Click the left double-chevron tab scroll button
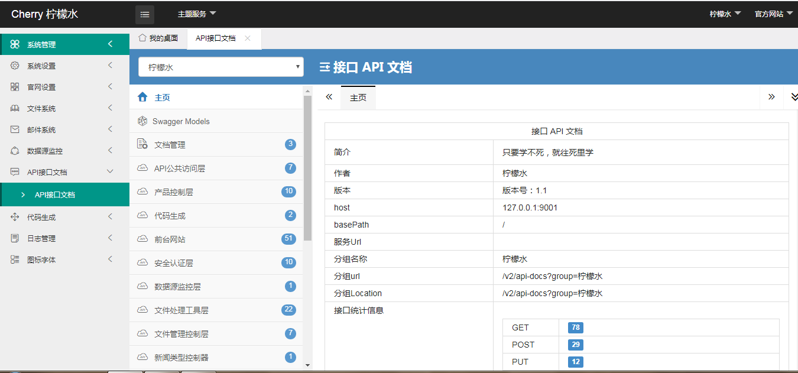The width and height of the screenshot is (798, 373). pyautogui.click(x=329, y=96)
